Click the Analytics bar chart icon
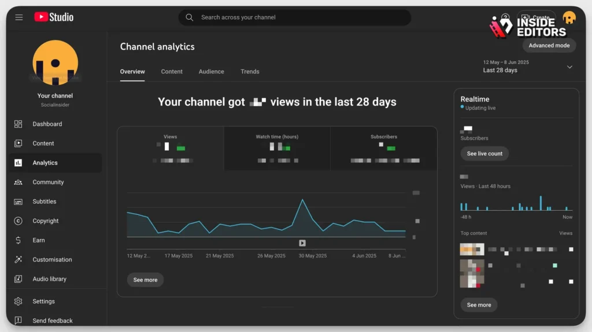The image size is (592, 332). click(18, 163)
